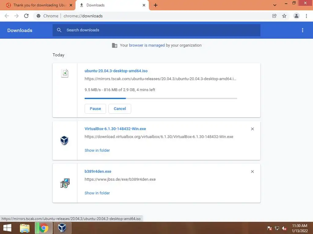Go back using browser back arrow
This screenshot has width=313, height=234.
pyautogui.click(x=7, y=16)
